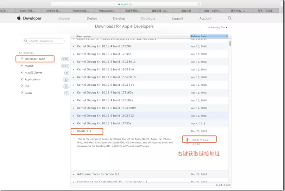This screenshot has width=285, height=191.
Task: Click the 438 count badge for Developer Tools
Action: click(65, 59)
